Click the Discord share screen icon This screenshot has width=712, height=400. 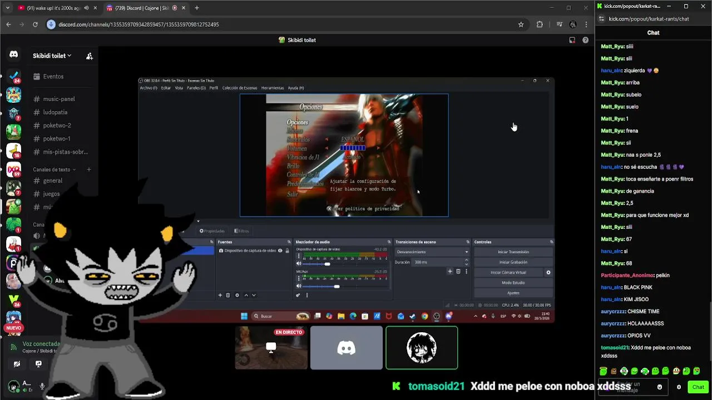(38, 364)
